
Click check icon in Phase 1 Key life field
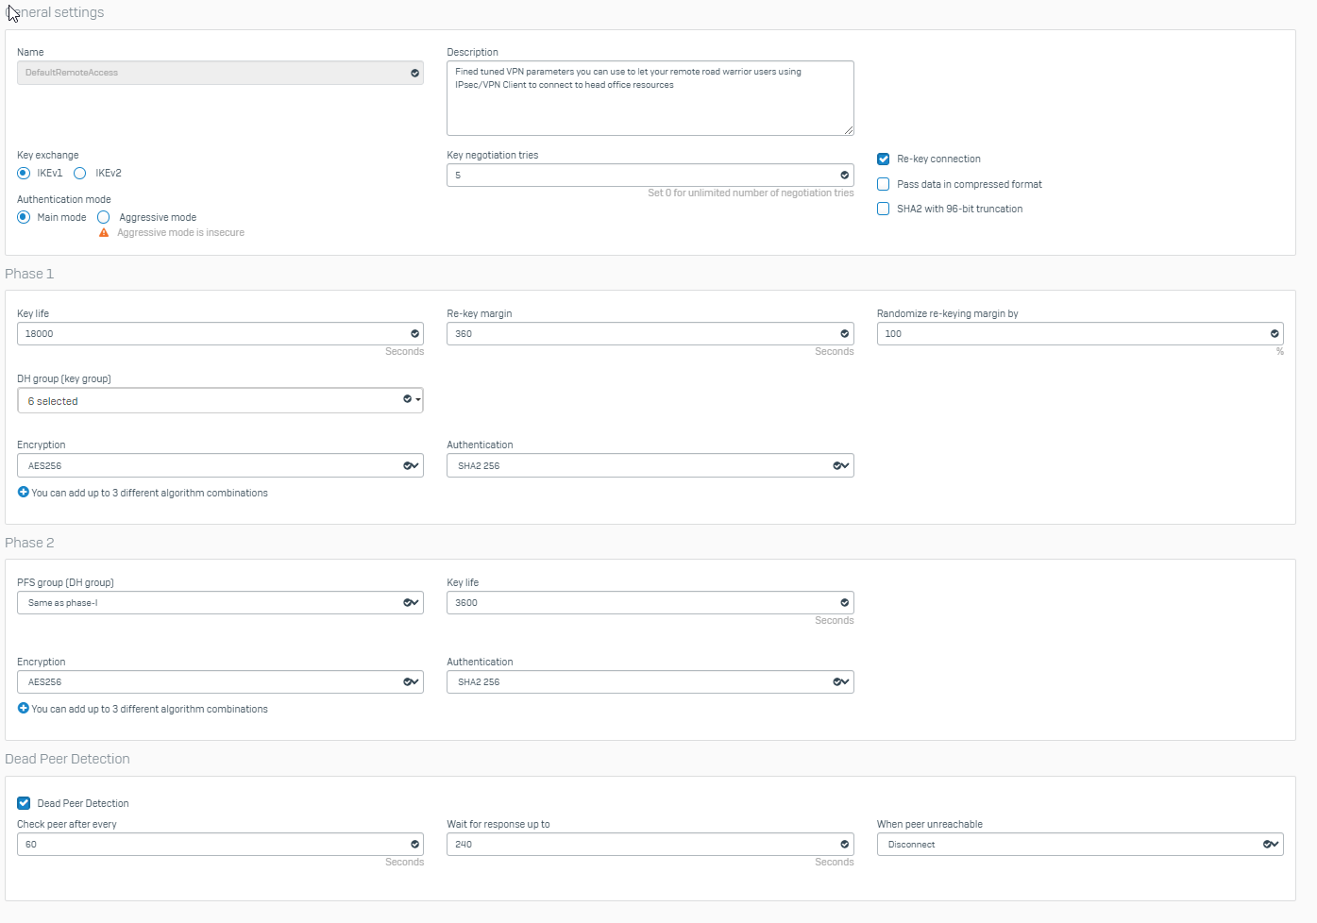pyautogui.click(x=414, y=334)
